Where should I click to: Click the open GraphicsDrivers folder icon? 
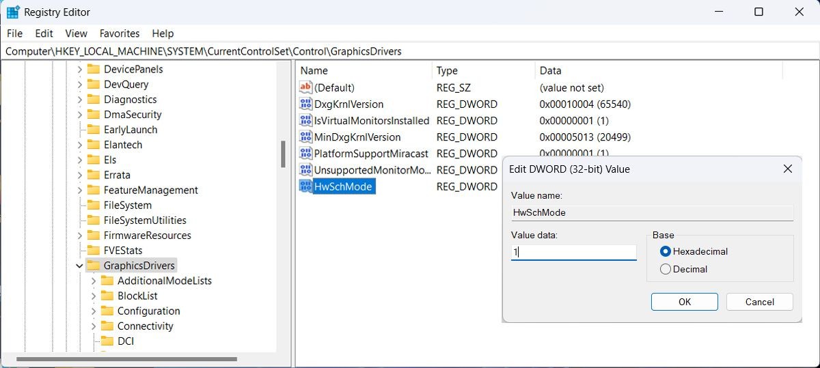[94, 265]
